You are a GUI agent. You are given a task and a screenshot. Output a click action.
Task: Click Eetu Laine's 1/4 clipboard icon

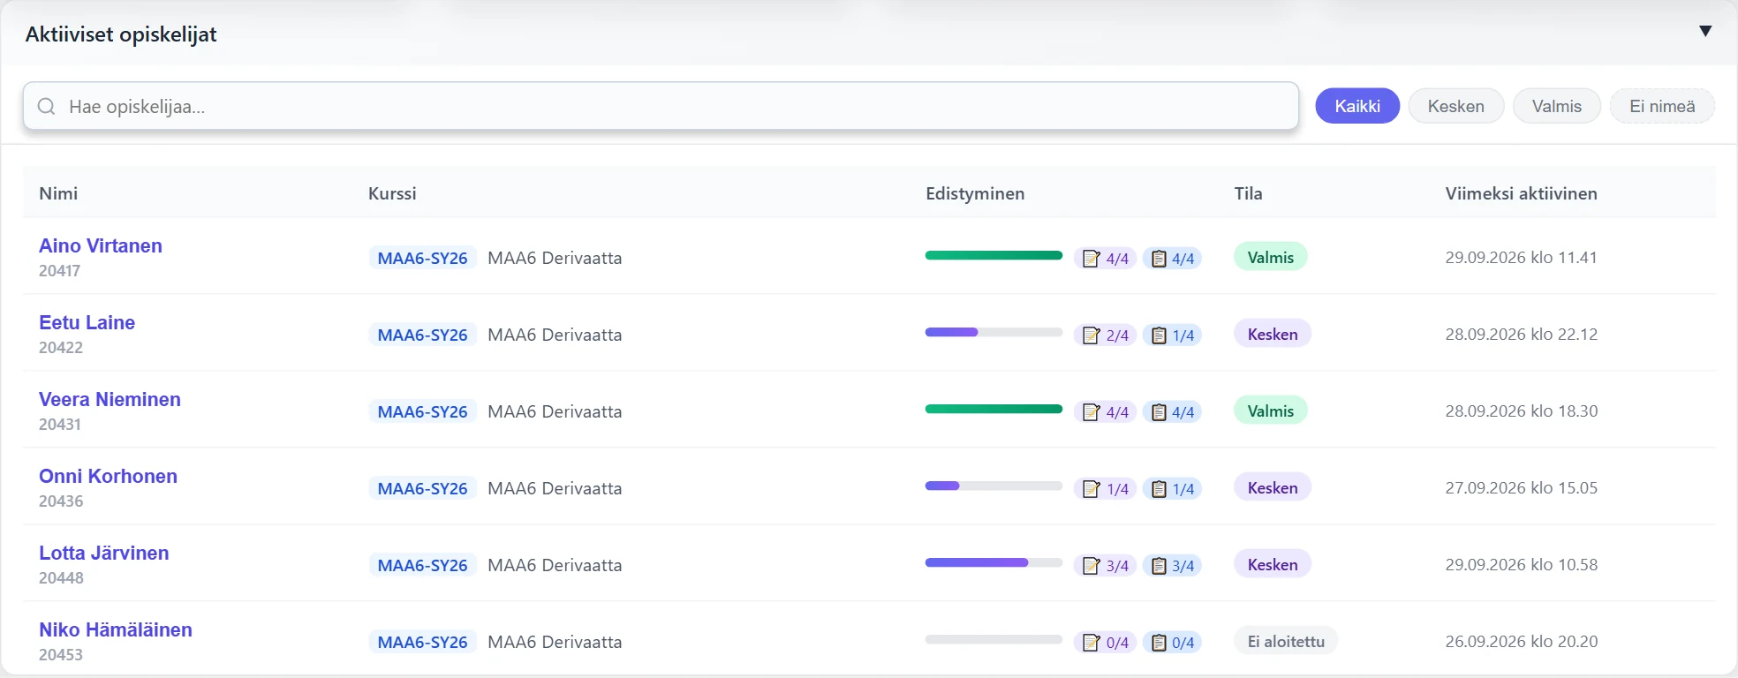pyautogui.click(x=1159, y=335)
